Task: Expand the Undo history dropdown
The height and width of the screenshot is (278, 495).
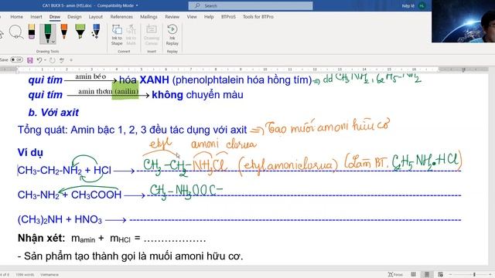Action: click(45, 60)
